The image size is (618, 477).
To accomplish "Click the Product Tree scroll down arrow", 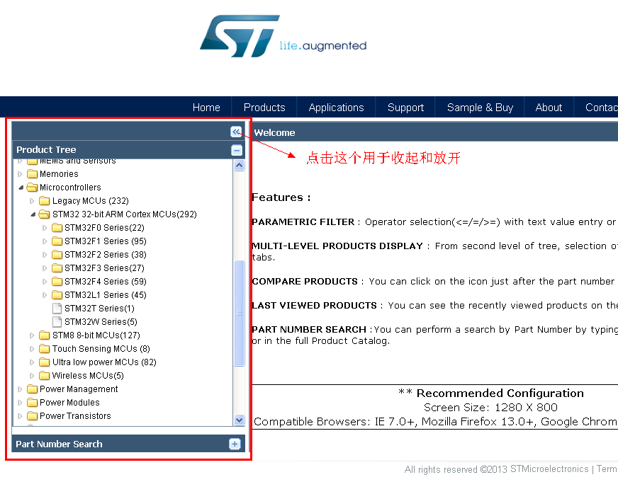I will pyautogui.click(x=239, y=420).
